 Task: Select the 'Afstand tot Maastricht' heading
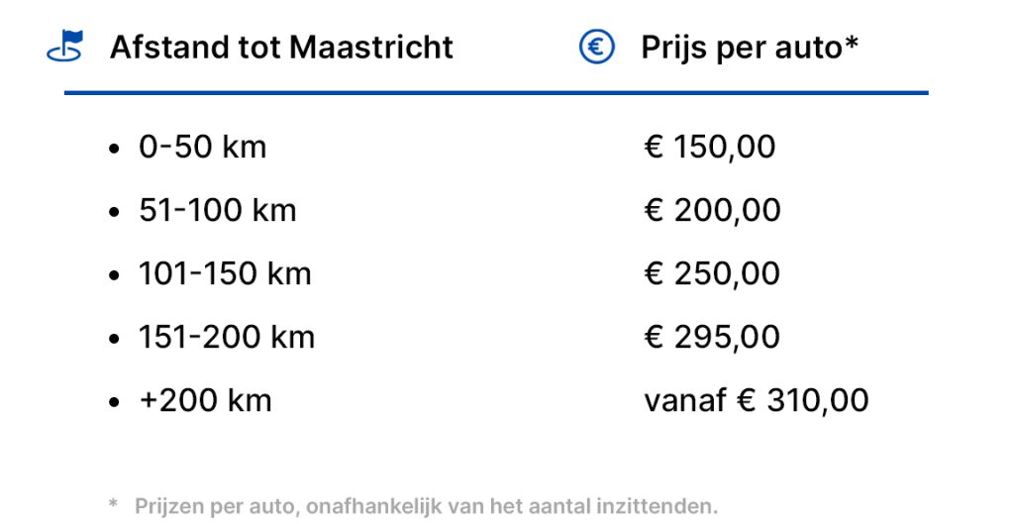(x=281, y=47)
